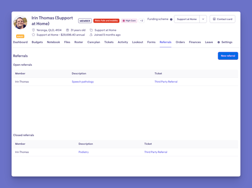Click the calendar icon beside 31 years old
Screen dimensions: 252x188
click(x=68, y=30)
